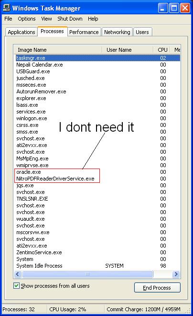Toggle Show processes from all users
Viewport: 193px width, 316px height.
click(17, 285)
